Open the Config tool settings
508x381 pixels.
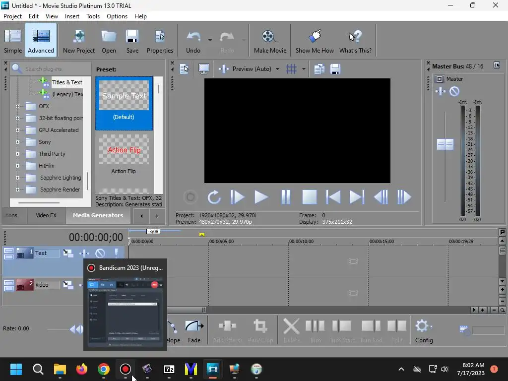point(424,331)
